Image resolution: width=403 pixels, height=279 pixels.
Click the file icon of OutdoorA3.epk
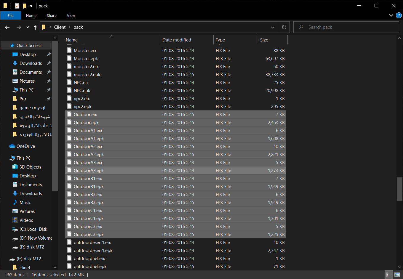point(69,170)
